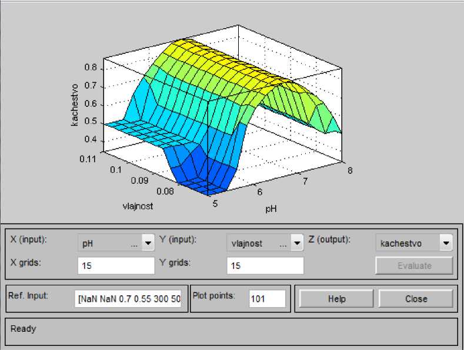Image resolution: width=464 pixels, height=350 pixels.
Task: Click the pH axis label on plot
Action: (271, 209)
